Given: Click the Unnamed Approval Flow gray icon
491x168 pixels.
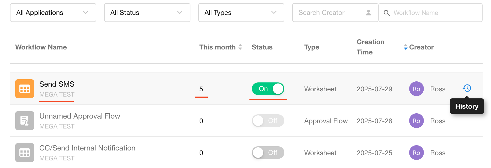Looking at the screenshot, I should pyautogui.click(x=25, y=121).
